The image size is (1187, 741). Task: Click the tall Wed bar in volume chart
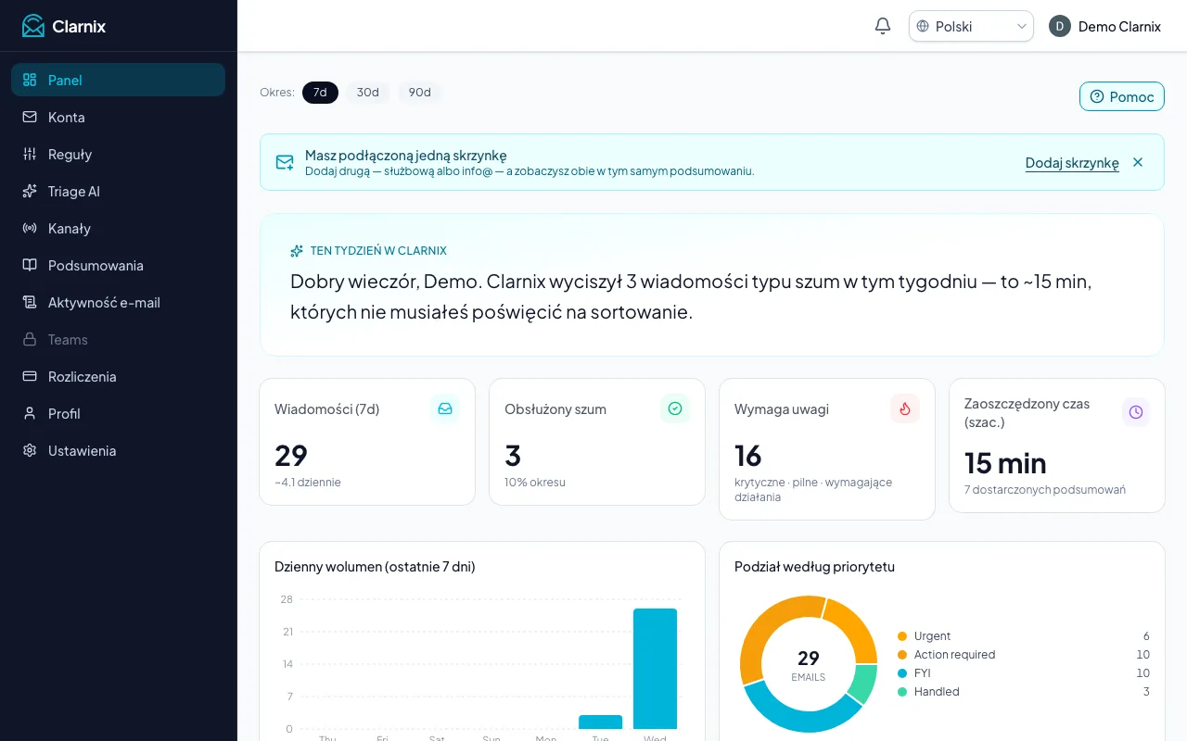click(655, 669)
